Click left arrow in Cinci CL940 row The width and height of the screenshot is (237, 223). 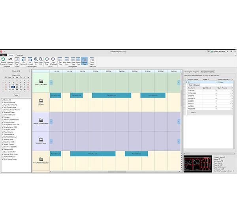tap(51, 83)
